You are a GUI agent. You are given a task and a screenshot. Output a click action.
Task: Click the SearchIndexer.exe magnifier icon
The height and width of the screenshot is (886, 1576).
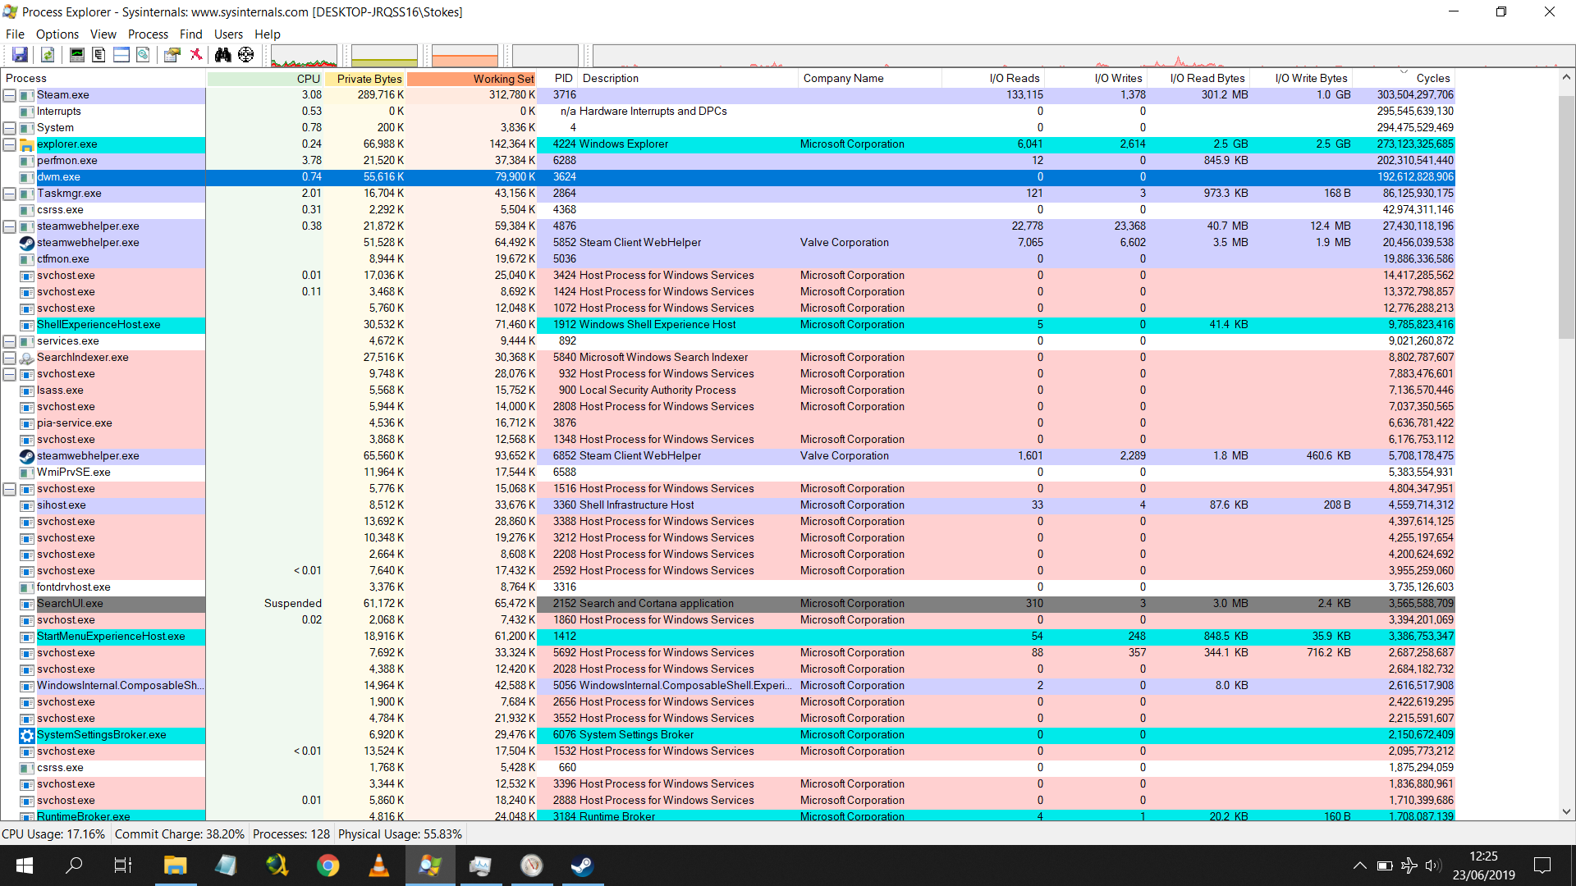click(26, 358)
